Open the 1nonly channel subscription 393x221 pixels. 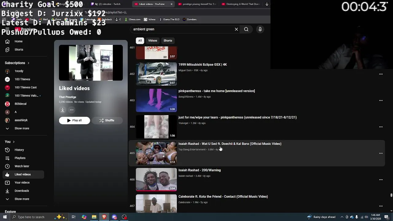23,71
